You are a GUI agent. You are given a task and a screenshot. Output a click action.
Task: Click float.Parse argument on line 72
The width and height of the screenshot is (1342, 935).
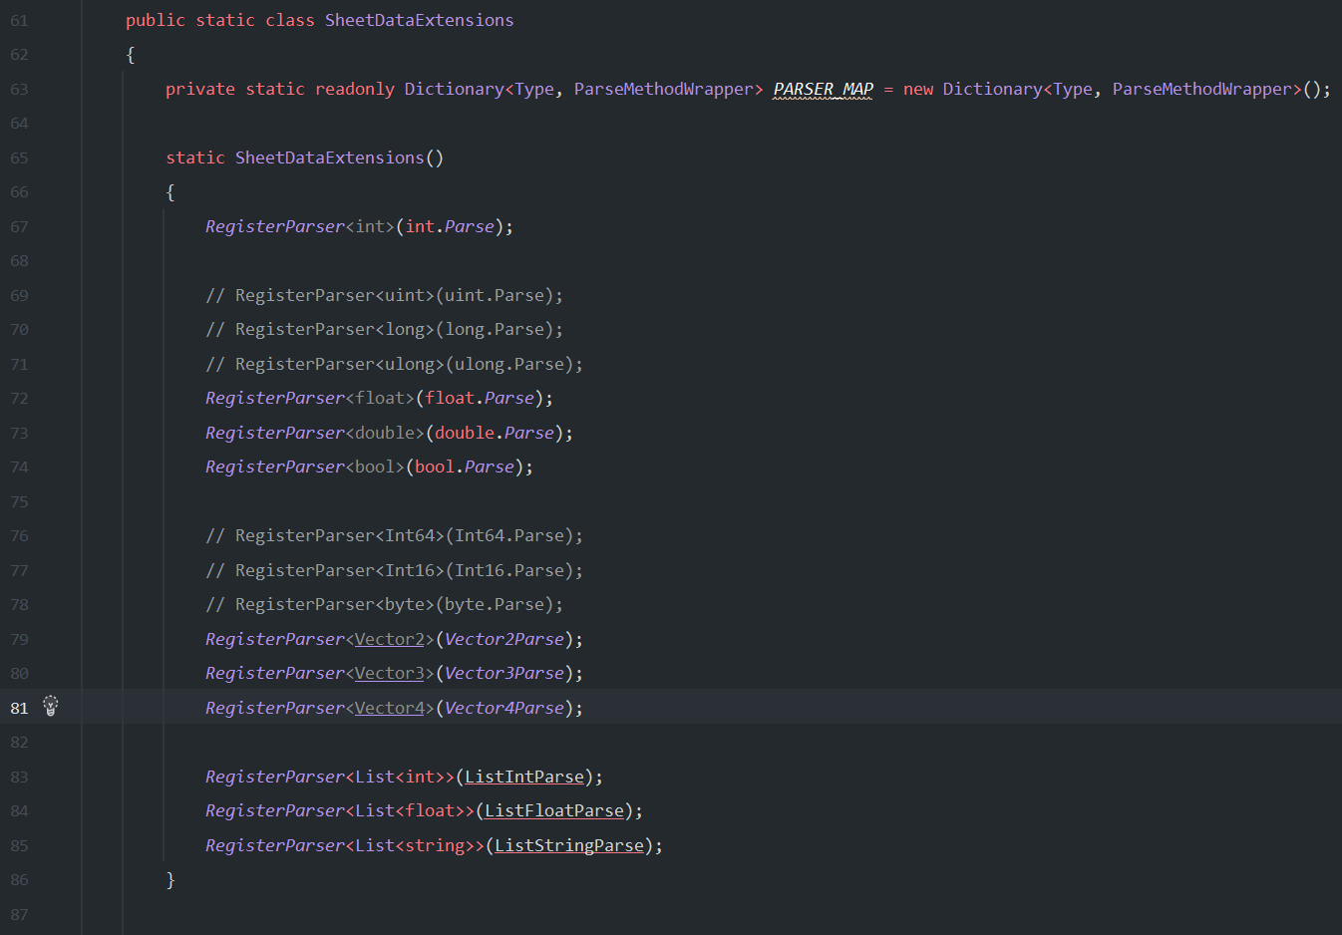coord(480,398)
